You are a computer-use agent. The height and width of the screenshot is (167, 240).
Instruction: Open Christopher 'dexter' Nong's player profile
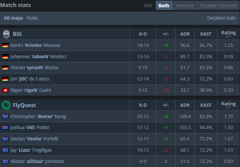(38, 116)
